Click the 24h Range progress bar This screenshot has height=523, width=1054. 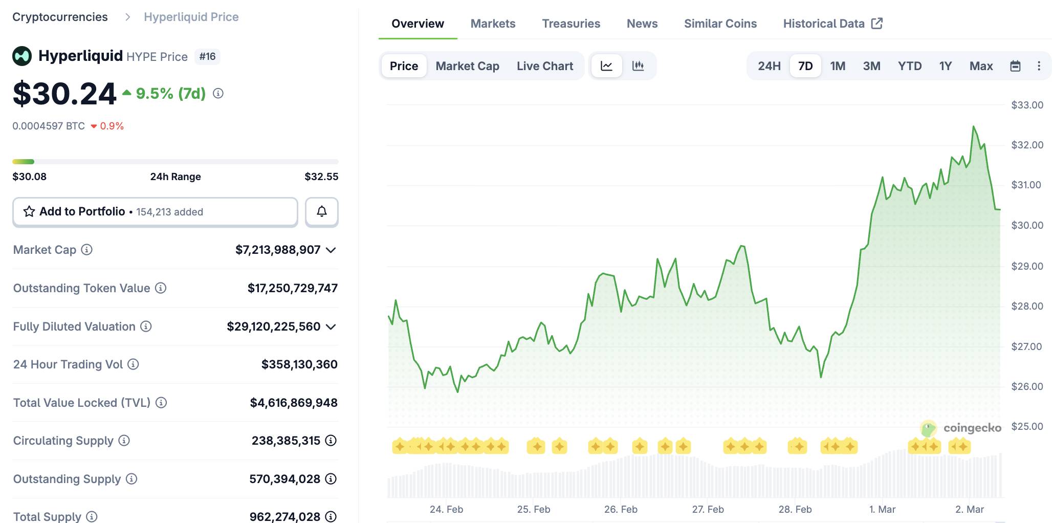pyautogui.click(x=175, y=162)
